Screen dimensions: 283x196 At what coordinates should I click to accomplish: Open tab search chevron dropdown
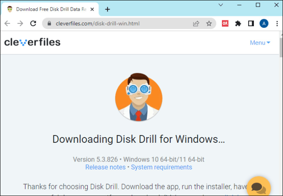click(221, 5)
